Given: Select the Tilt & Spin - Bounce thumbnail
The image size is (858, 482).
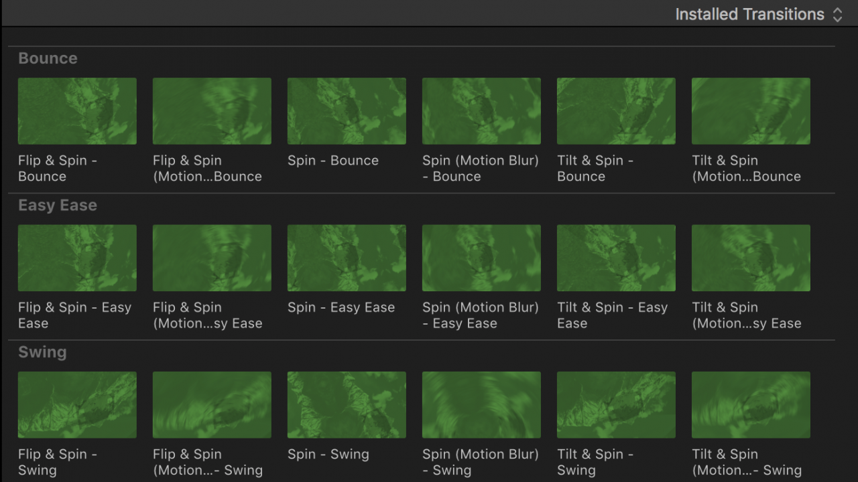Looking at the screenshot, I should click(x=616, y=111).
